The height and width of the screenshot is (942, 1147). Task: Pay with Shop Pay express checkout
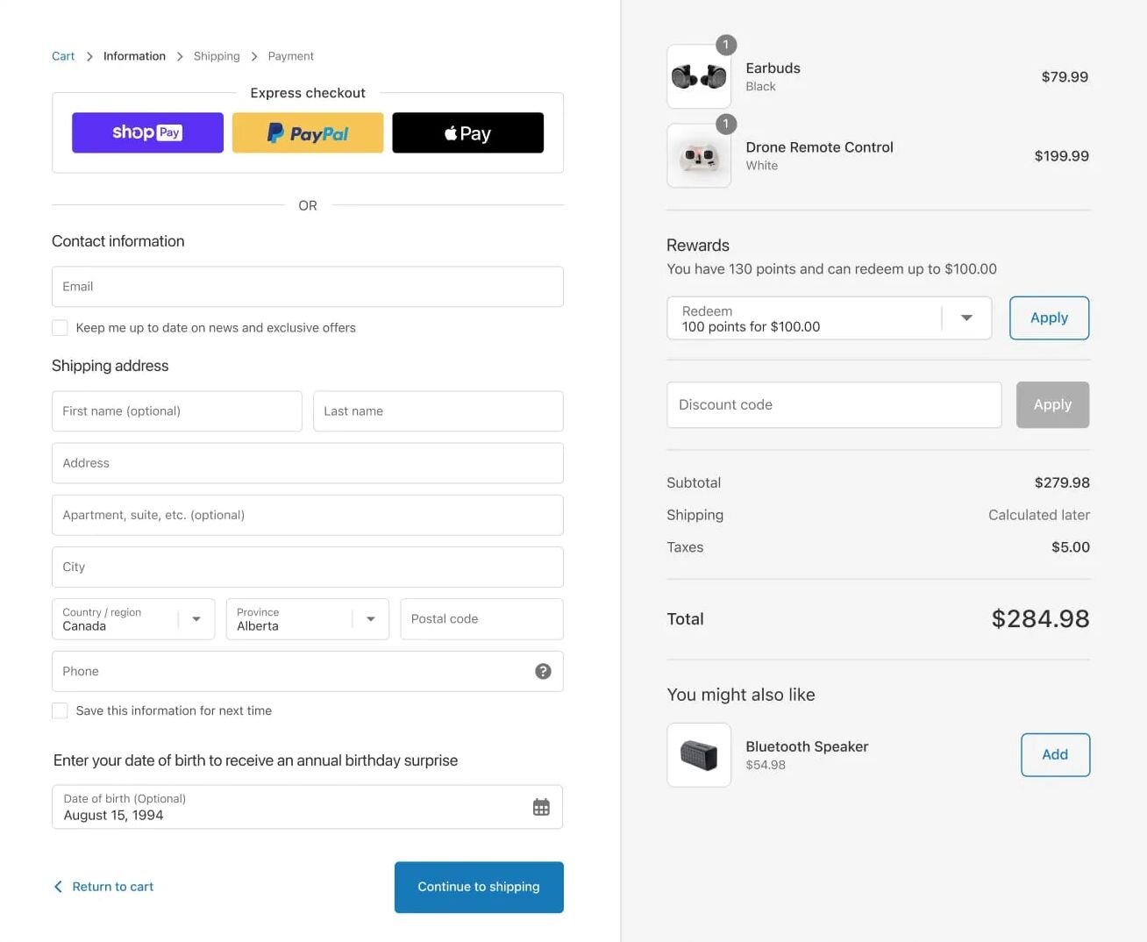click(x=147, y=132)
